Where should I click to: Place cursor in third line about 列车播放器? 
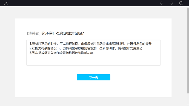click(x=61, y=53)
